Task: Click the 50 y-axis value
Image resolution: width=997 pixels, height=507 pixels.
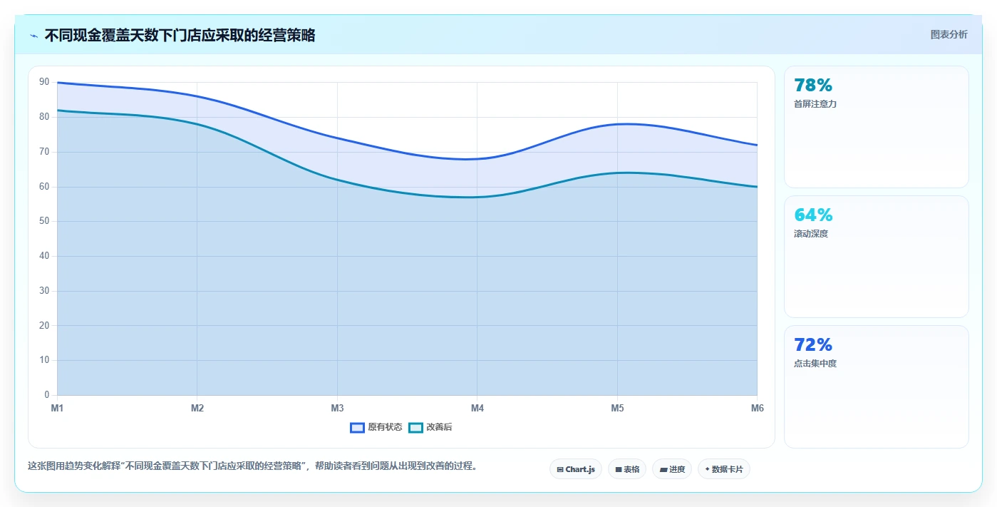Action: [44, 221]
